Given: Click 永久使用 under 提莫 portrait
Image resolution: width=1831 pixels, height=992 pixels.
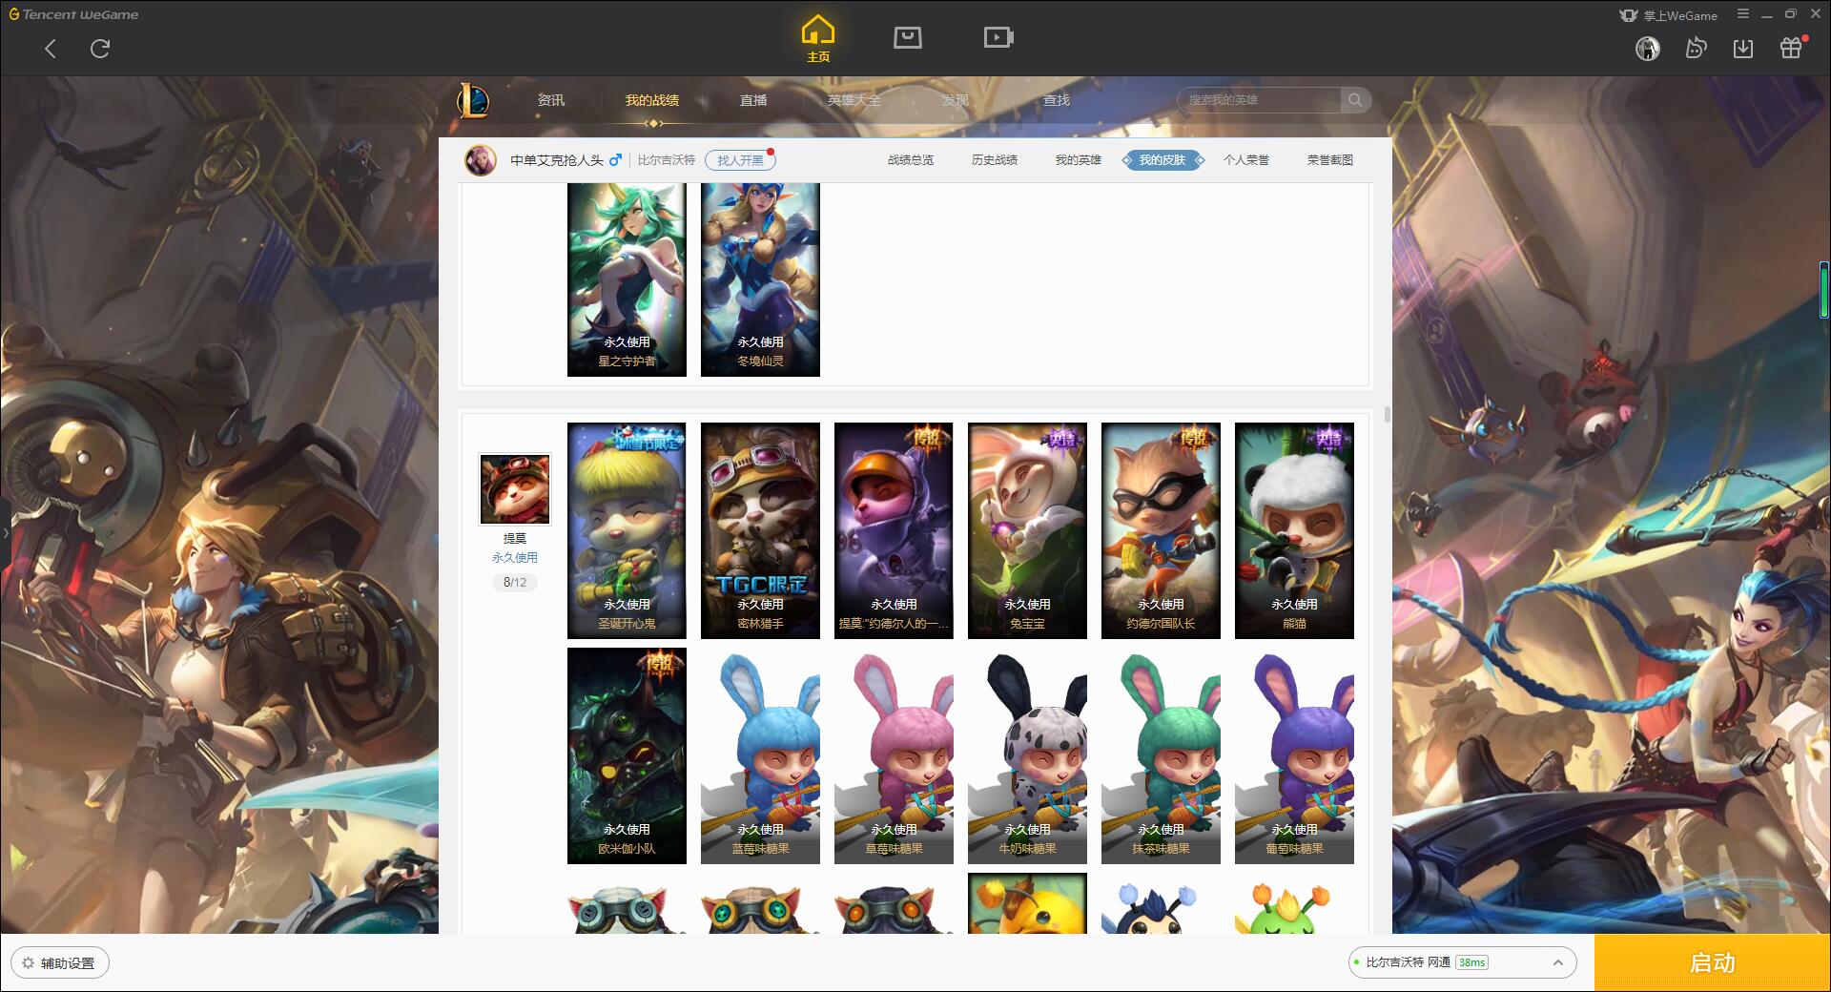Looking at the screenshot, I should 515,558.
